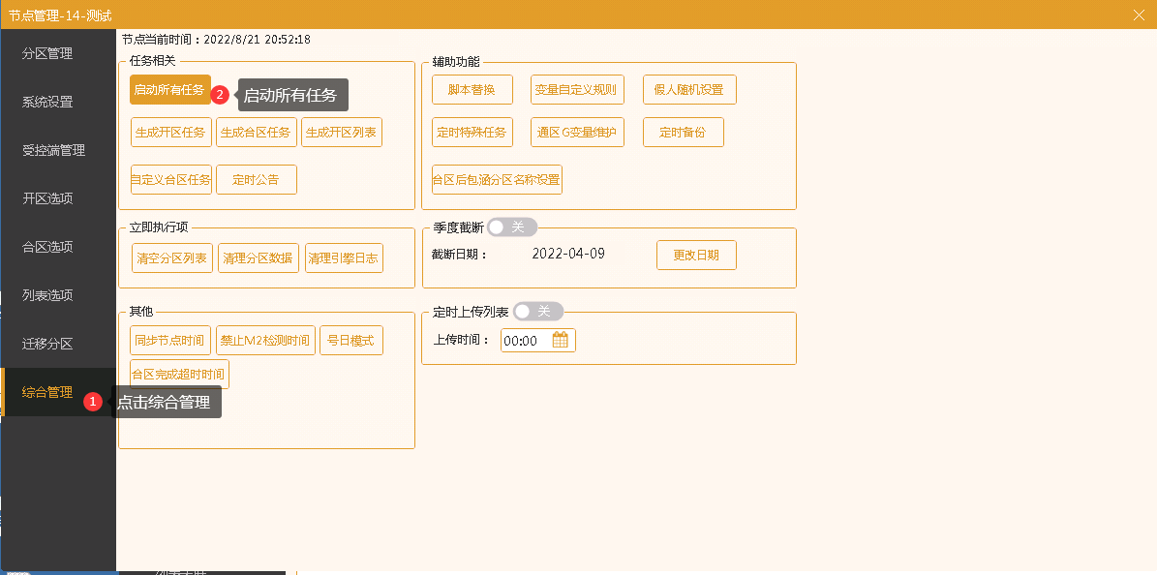
Task: Select 受控端管理 from the sidebar
Action: pyautogui.click(x=53, y=150)
